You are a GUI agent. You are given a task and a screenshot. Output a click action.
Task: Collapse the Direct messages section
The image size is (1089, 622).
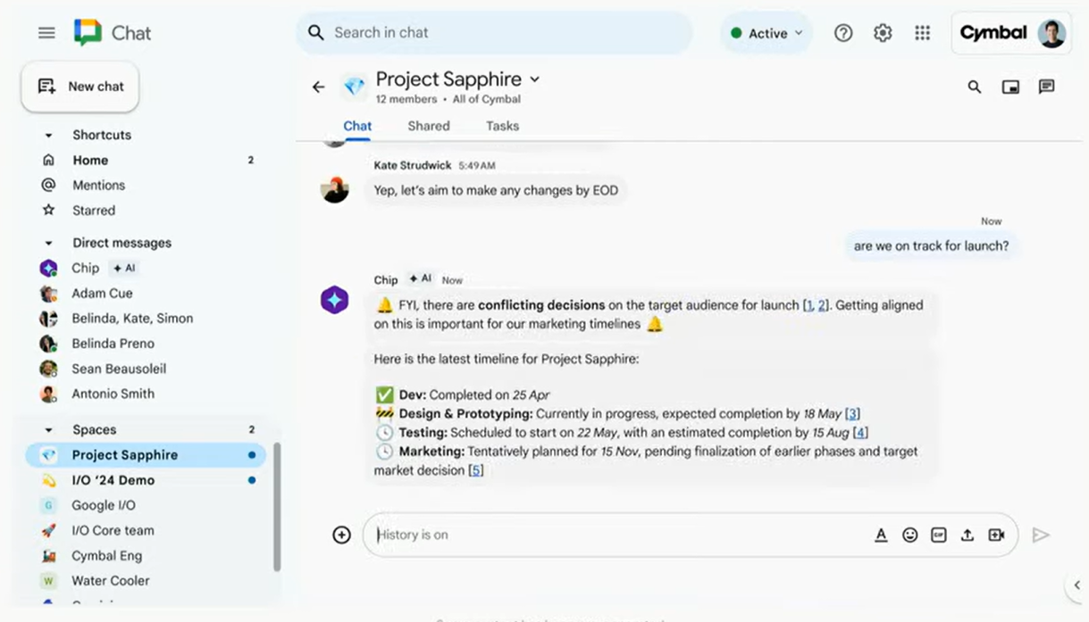(x=49, y=243)
